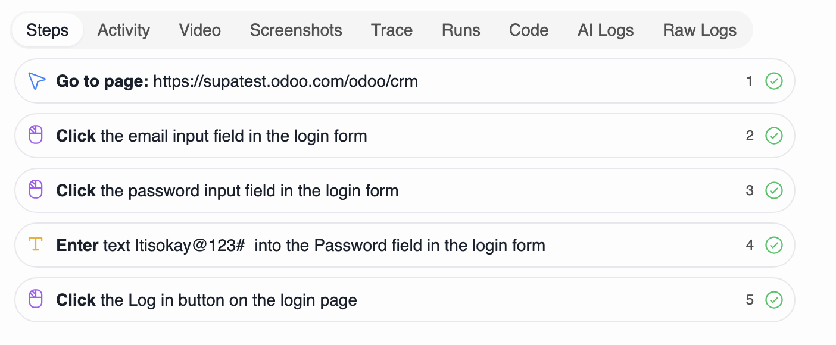
Task: Select the Steps tab
Action: coord(47,30)
